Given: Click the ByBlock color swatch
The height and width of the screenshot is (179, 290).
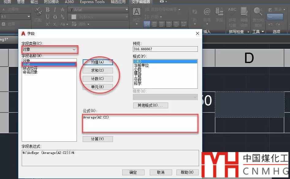Looking at the screenshot, I should pyautogui.click(x=74, y=17).
